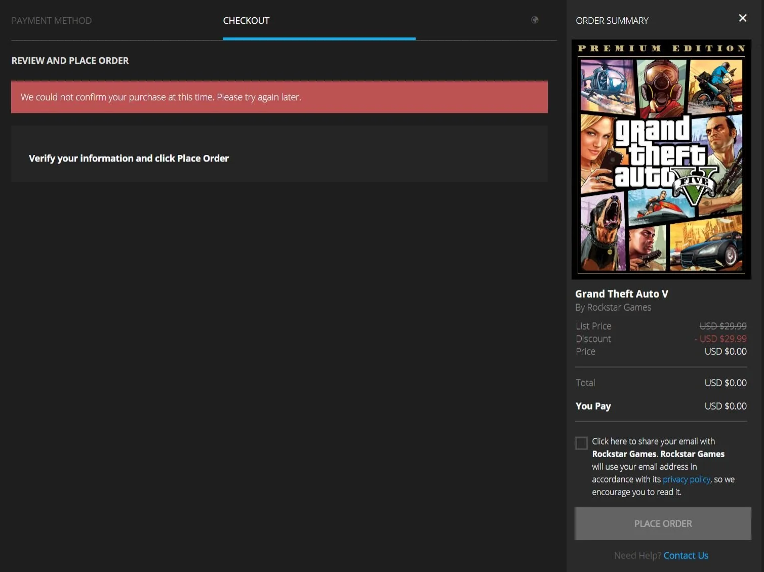Screen dimensions: 764x572
Task: Click the Order Summary heading
Action: pos(612,21)
